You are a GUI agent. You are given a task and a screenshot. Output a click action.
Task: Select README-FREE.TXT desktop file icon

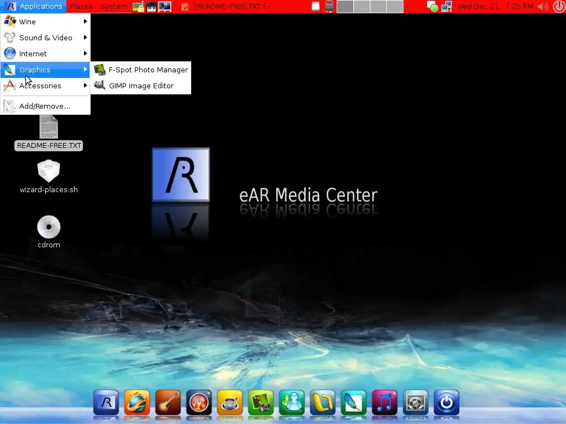coord(49,132)
